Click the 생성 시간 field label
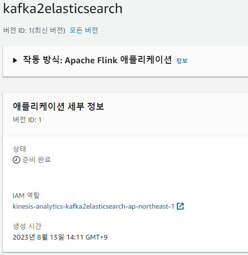This screenshot has width=248, height=255. (x=27, y=226)
